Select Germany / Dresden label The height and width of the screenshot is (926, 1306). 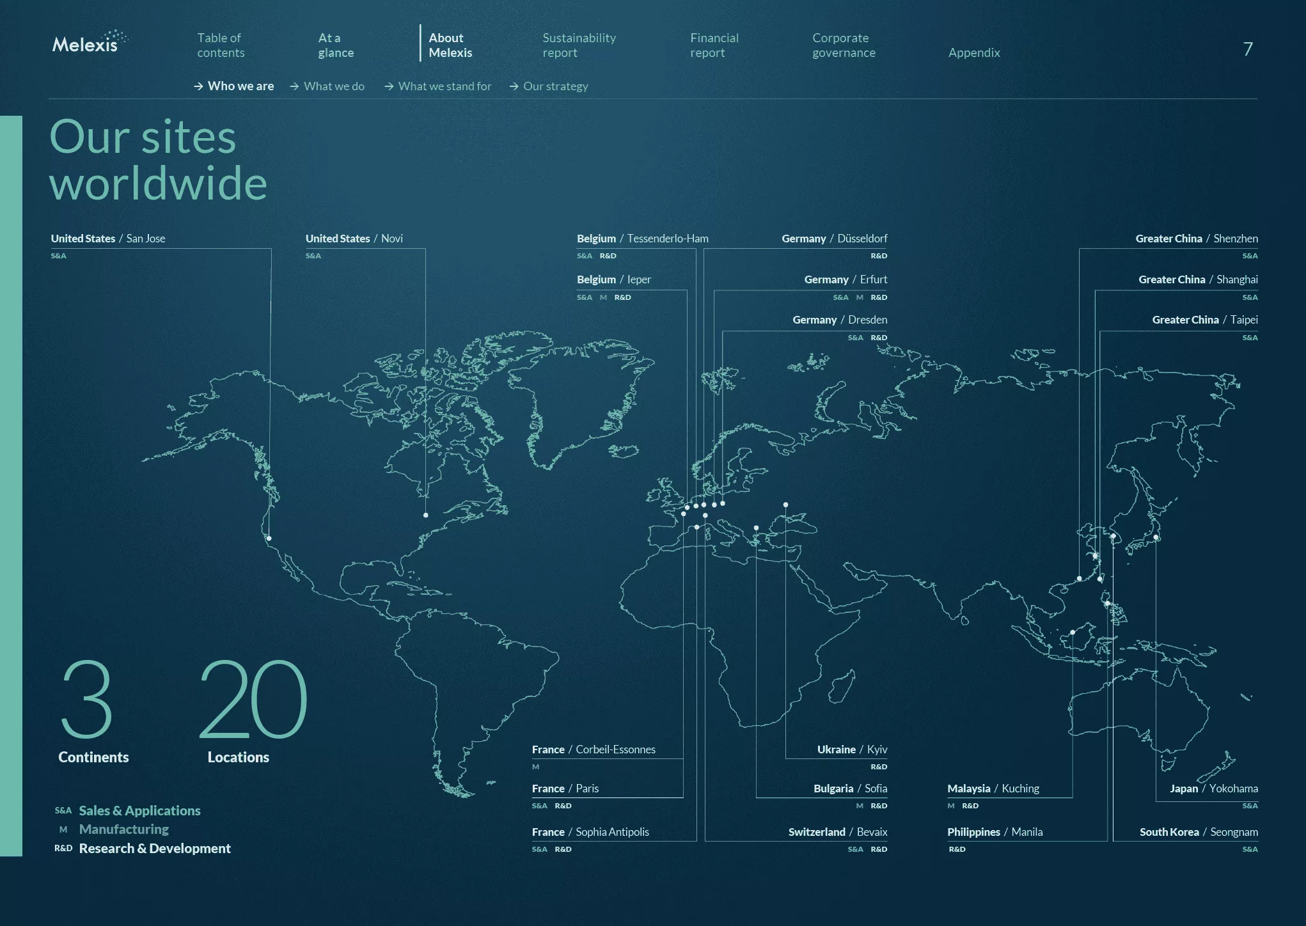[840, 320]
